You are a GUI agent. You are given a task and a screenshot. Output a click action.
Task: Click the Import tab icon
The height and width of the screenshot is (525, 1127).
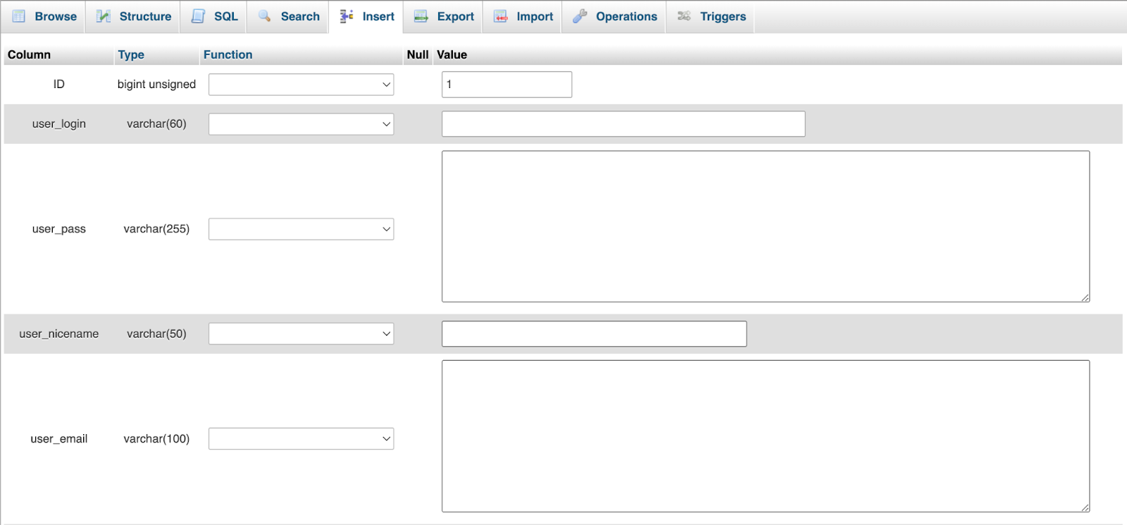(x=501, y=16)
